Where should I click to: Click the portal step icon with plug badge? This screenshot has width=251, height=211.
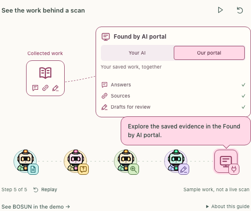point(226,161)
